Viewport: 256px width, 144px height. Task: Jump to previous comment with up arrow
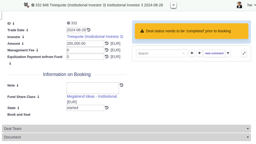coord(199,53)
